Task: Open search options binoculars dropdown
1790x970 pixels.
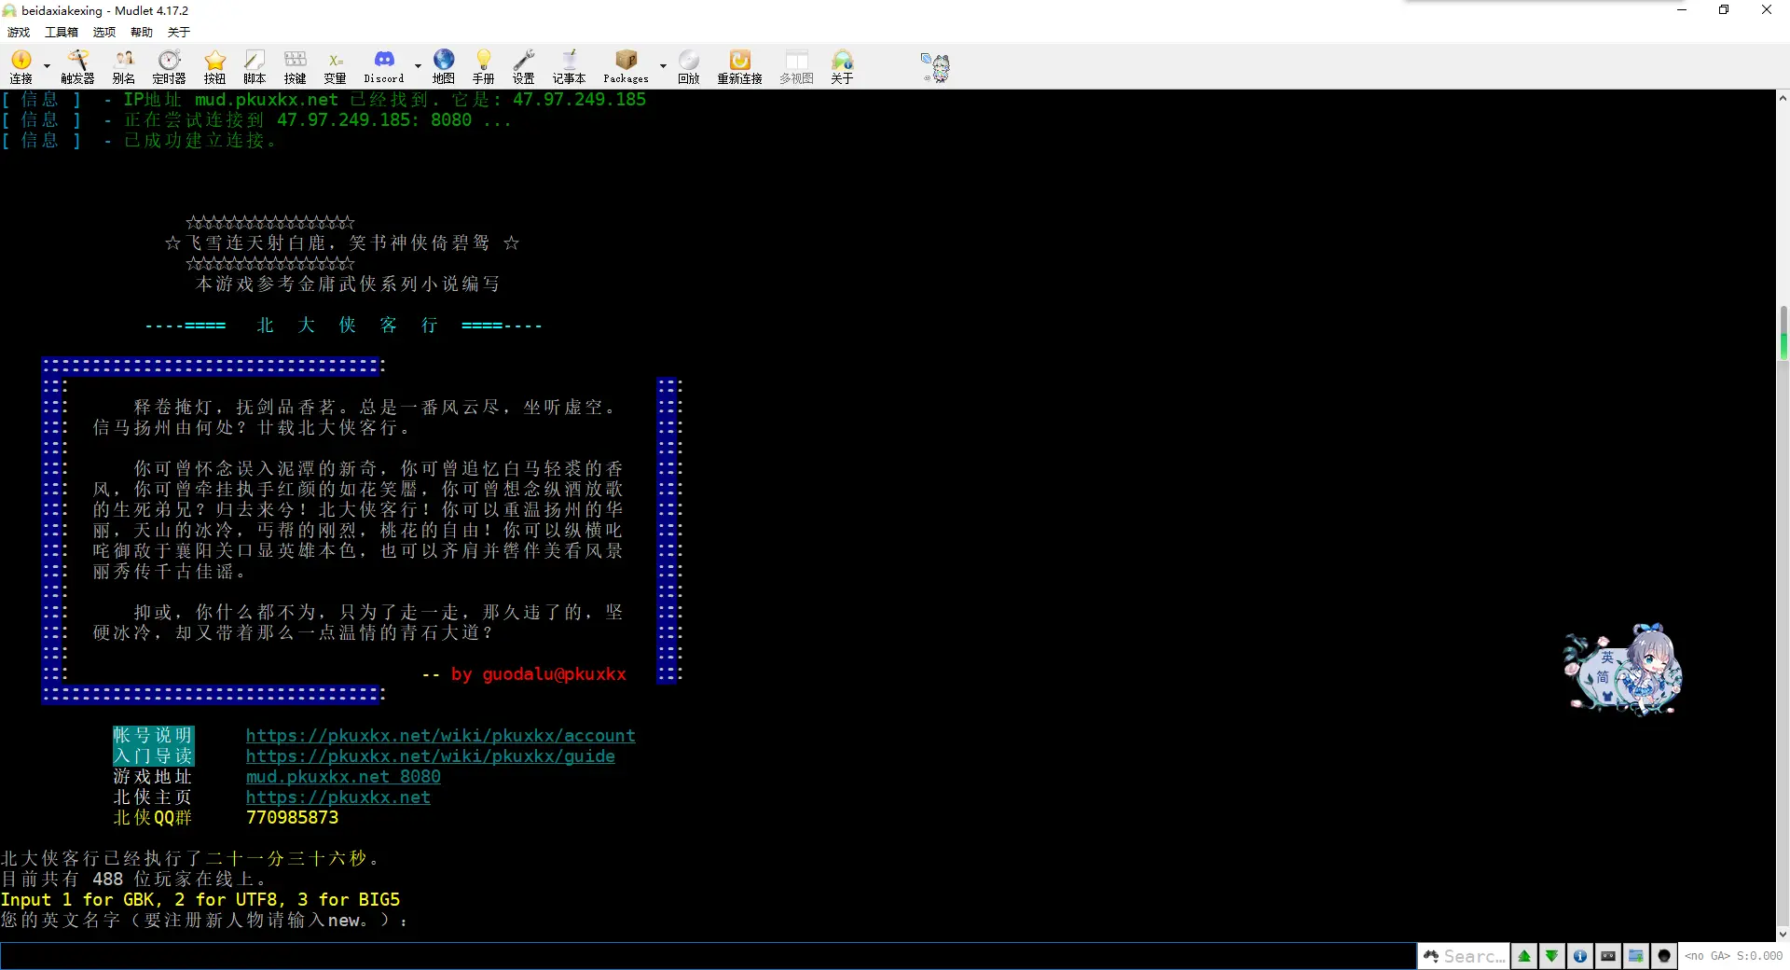Action: [1431, 956]
